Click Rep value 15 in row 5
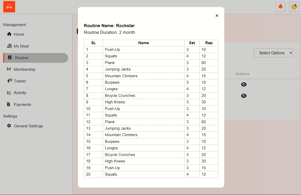 click(204, 76)
